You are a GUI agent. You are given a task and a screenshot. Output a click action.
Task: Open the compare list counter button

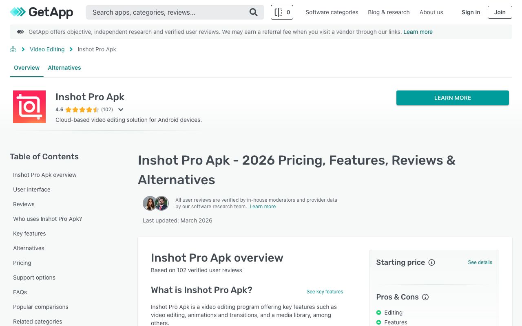coord(282,12)
